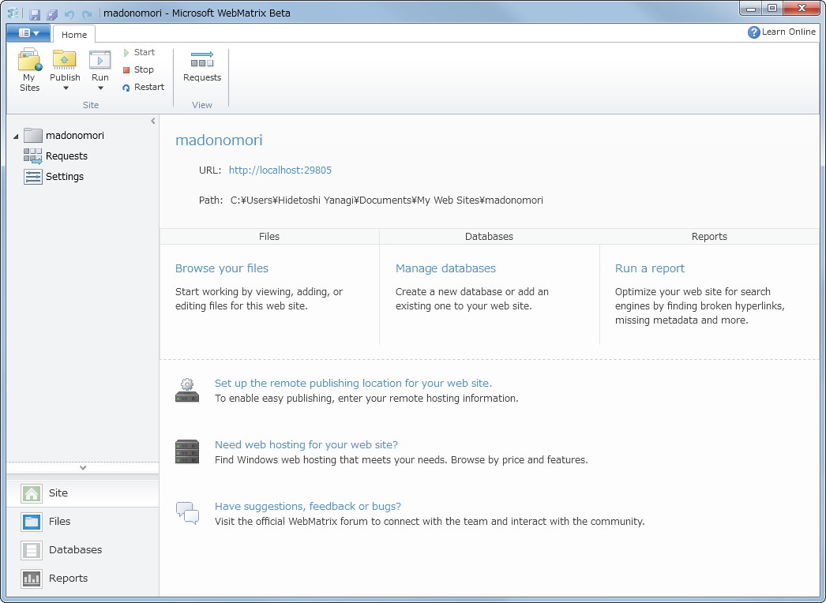Switch to the Databases workspace
Image resolution: width=826 pixels, height=603 pixels.
pos(75,550)
